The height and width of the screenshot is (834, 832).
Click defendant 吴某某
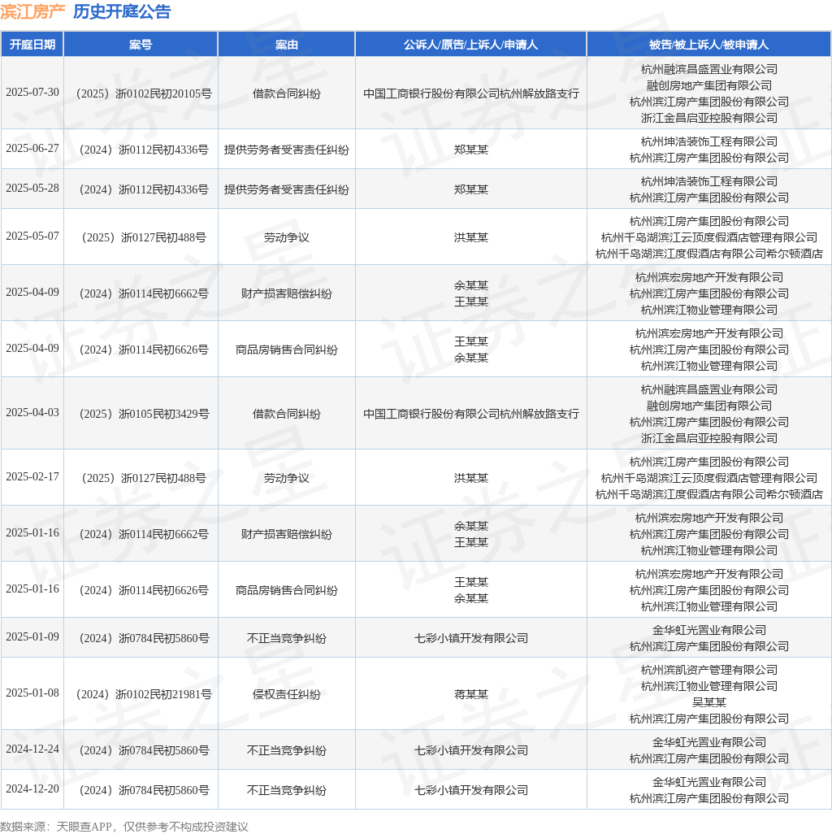tap(709, 702)
